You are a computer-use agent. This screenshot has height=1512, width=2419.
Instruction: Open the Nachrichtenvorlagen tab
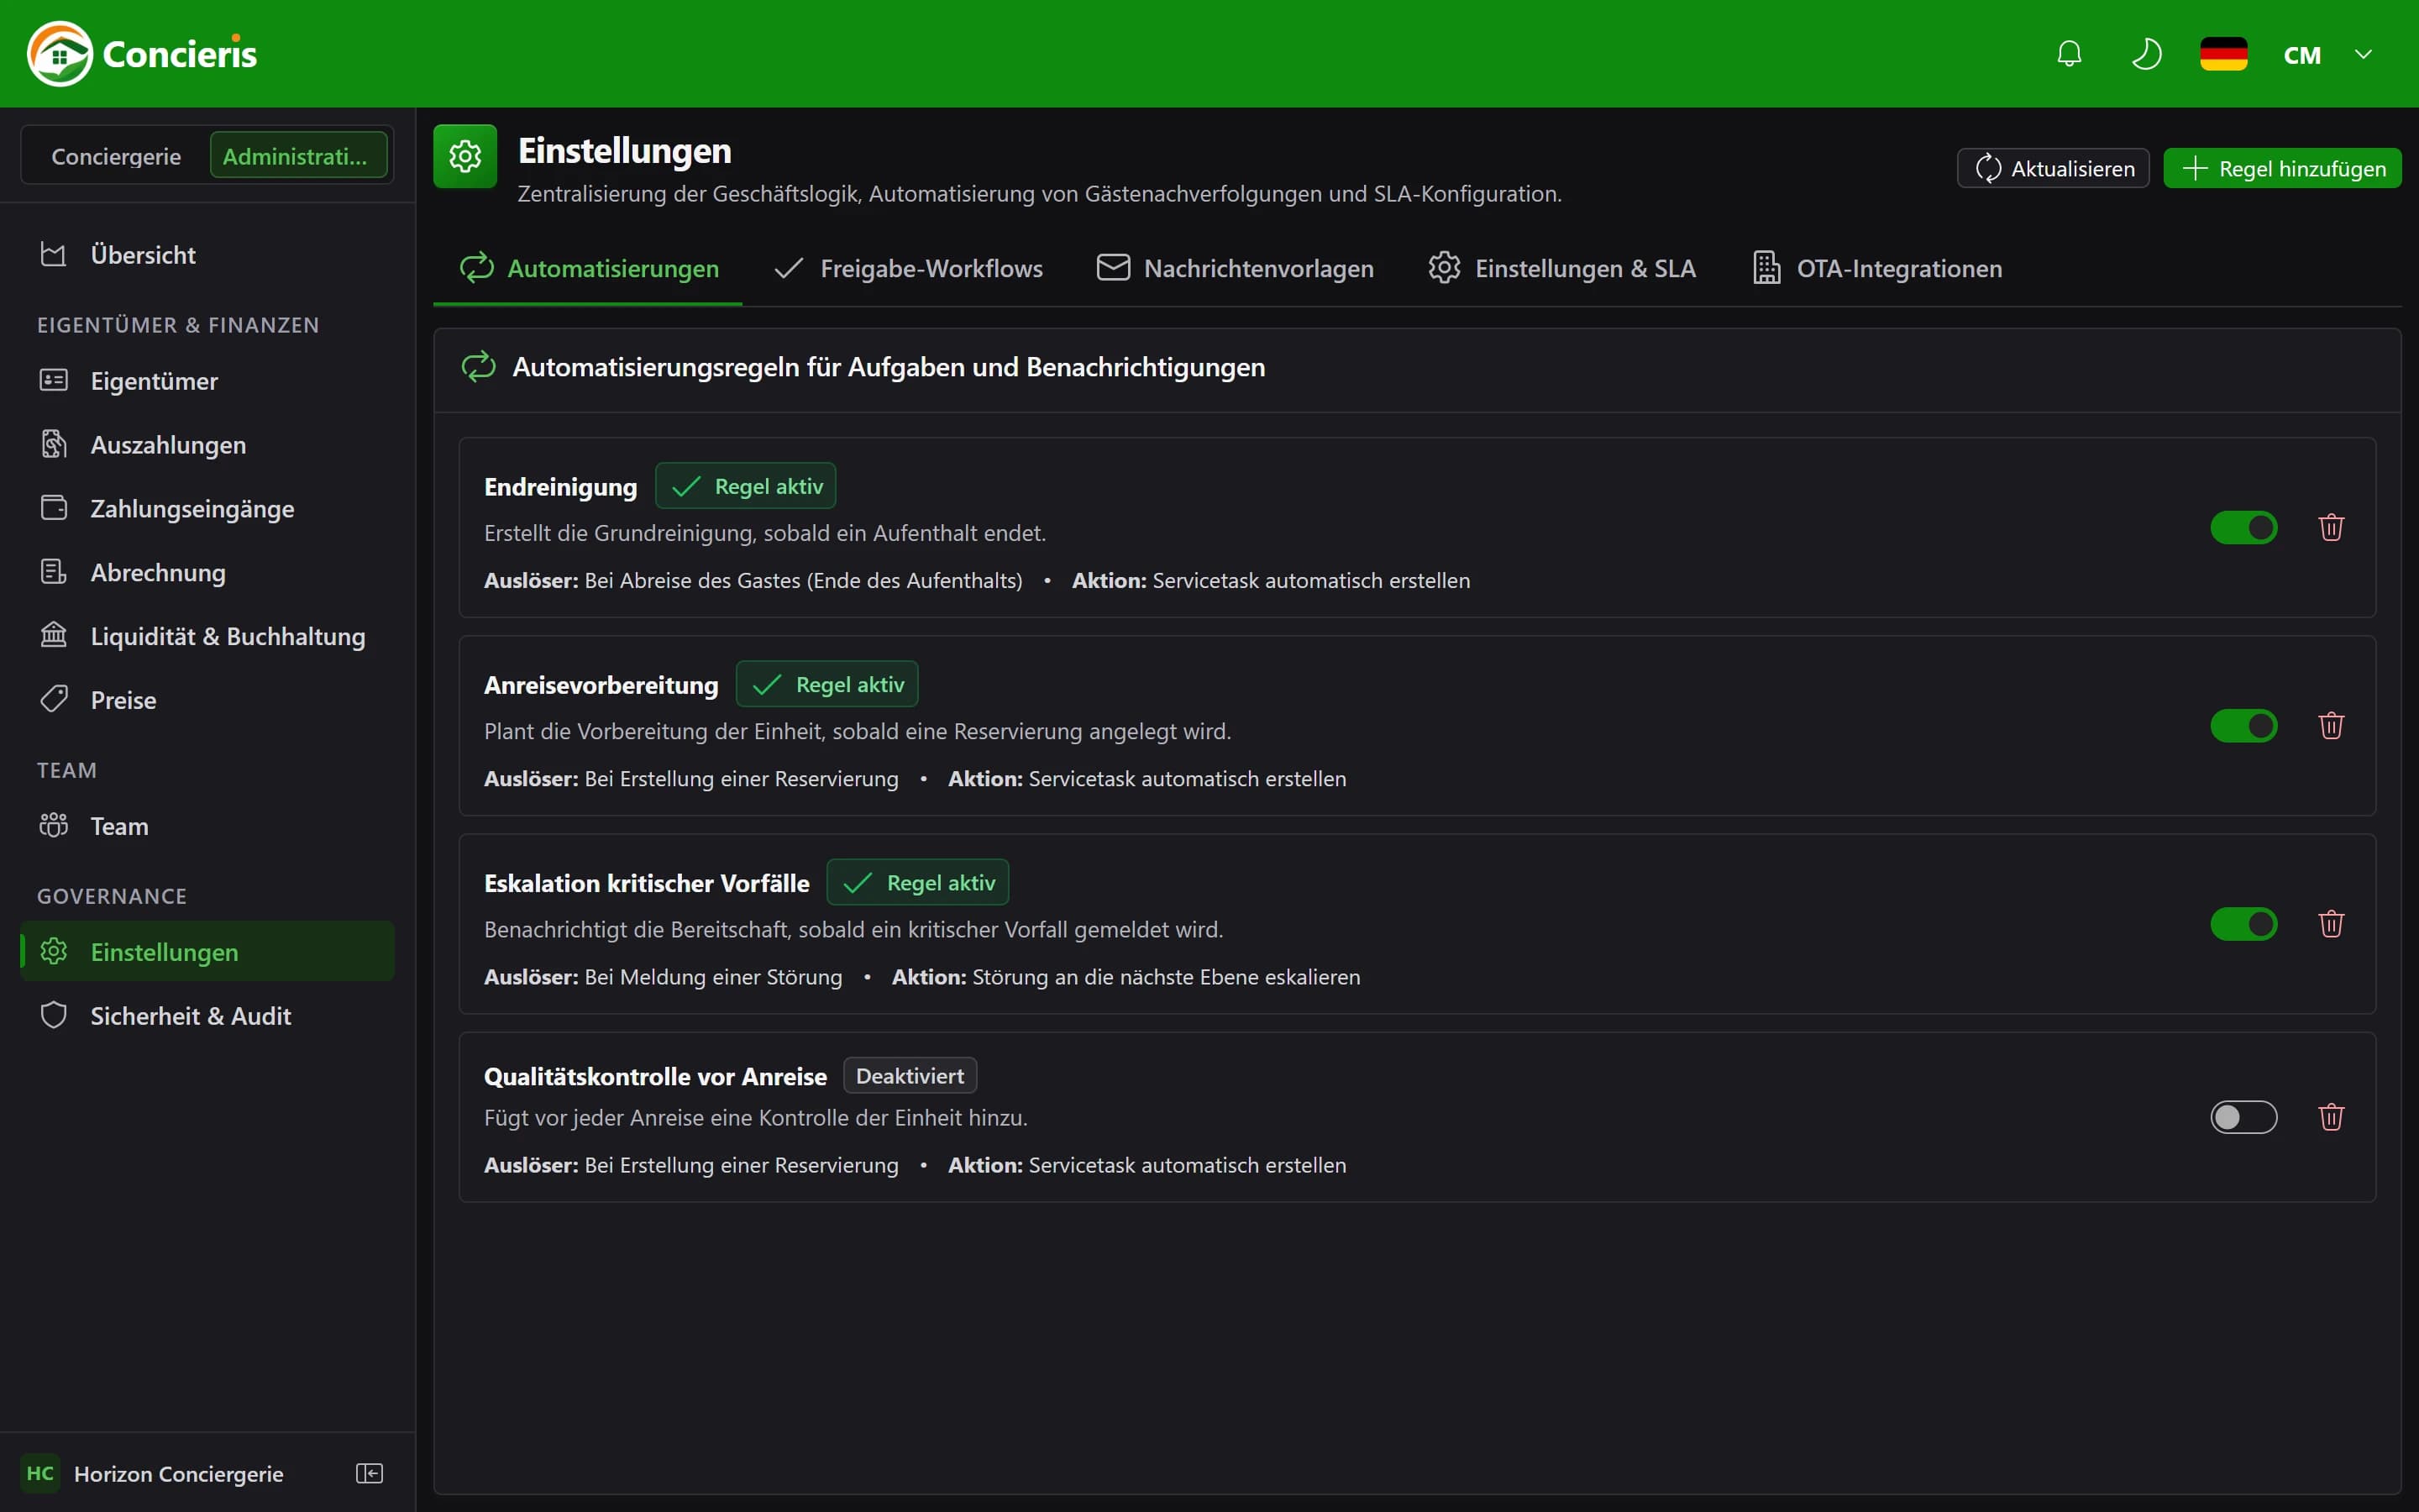point(1235,268)
